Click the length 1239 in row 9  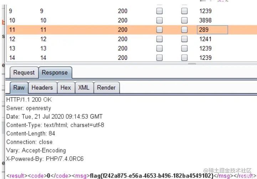(205, 11)
